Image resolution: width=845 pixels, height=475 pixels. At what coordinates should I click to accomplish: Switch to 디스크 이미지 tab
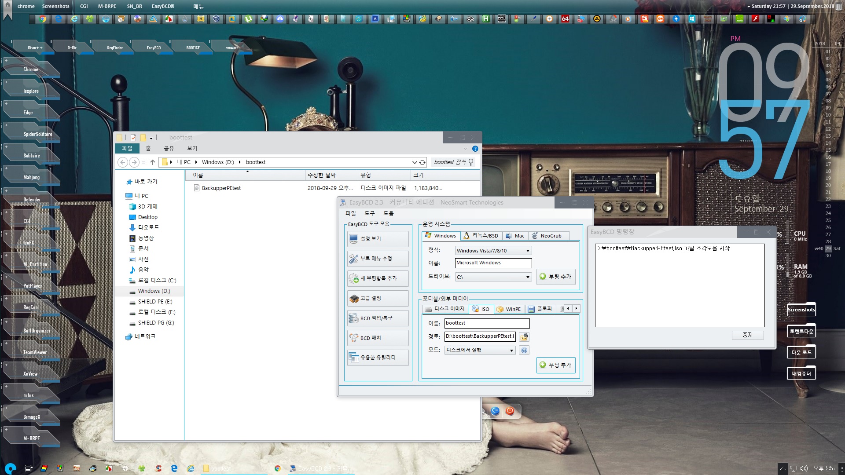click(445, 309)
